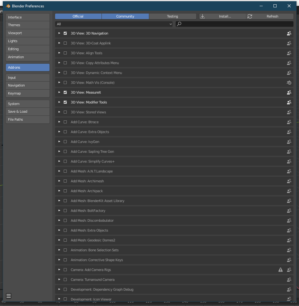Open the Themes preferences section
Viewport: 299px width, 306px height.
coord(28,25)
